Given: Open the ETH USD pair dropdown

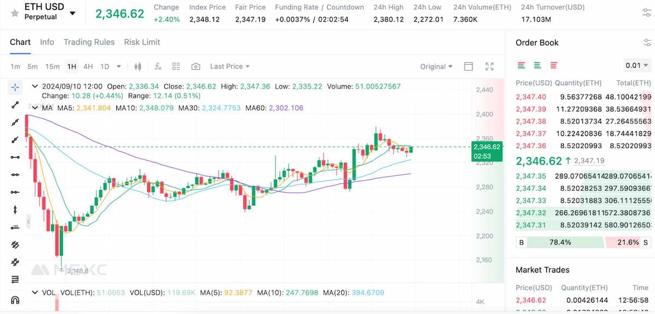Looking at the screenshot, I should coord(73,13).
